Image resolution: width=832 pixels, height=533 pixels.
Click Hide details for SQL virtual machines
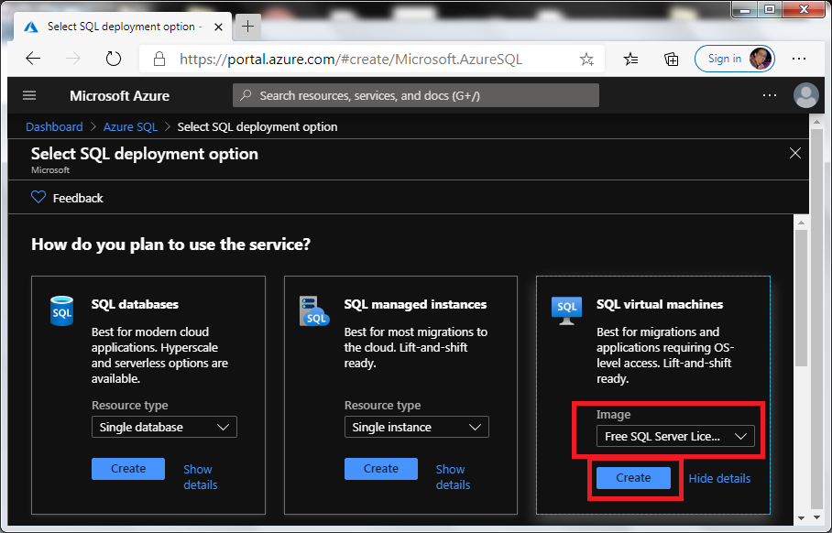coord(719,477)
